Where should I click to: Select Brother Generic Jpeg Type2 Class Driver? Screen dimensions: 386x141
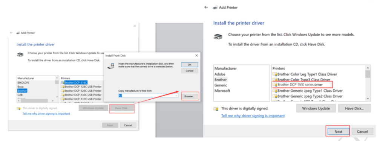(x=310, y=96)
